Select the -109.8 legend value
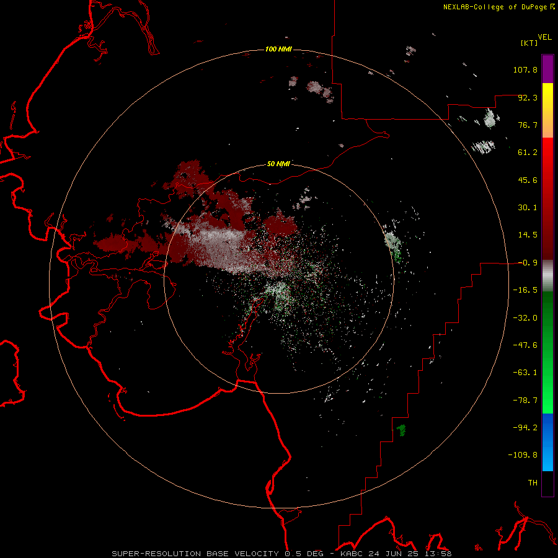 [x=523, y=455]
